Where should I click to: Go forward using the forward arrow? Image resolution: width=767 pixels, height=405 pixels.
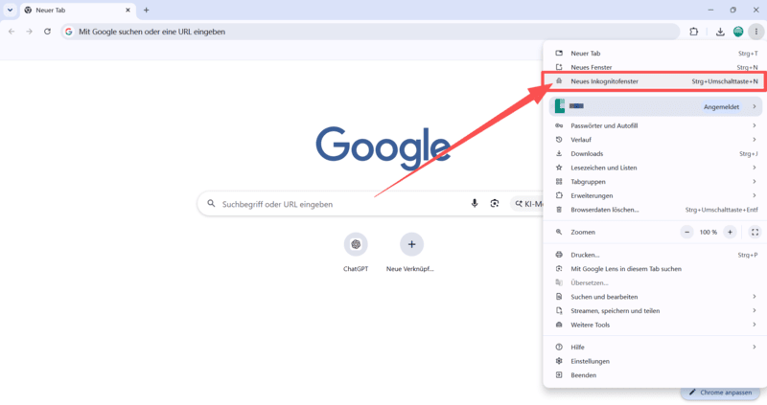(30, 32)
